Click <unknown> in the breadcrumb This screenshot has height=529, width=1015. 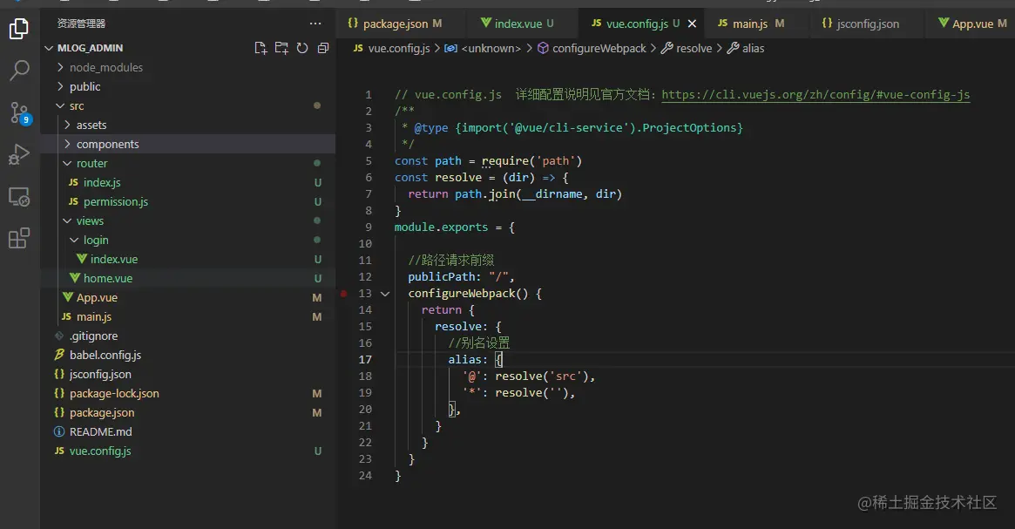tap(491, 48)
